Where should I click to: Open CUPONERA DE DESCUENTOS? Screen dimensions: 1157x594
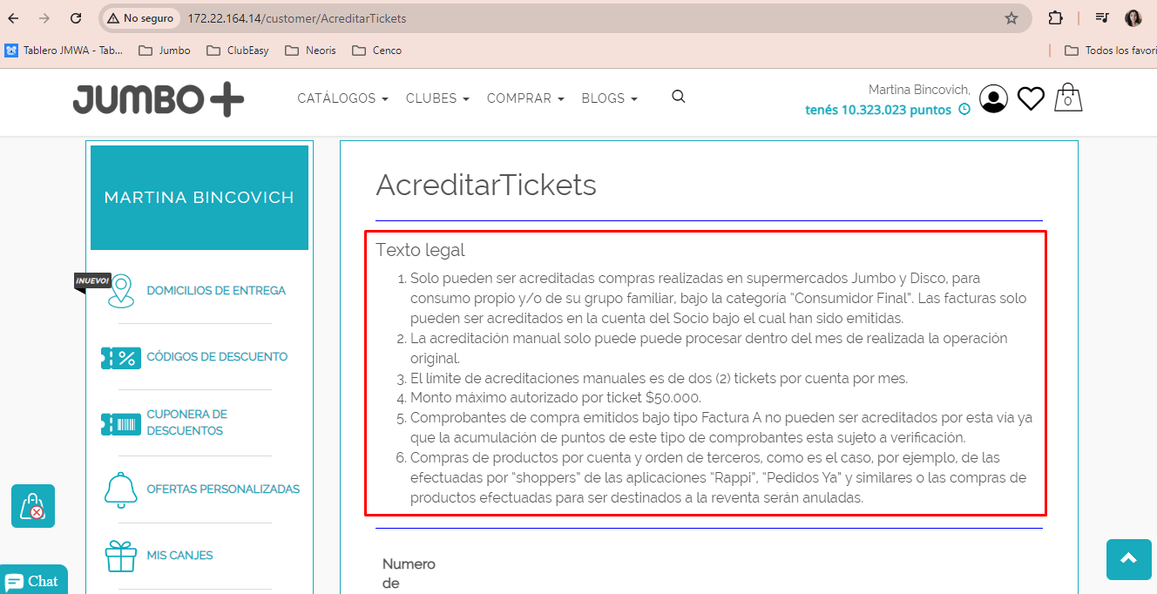coord(187,422)
